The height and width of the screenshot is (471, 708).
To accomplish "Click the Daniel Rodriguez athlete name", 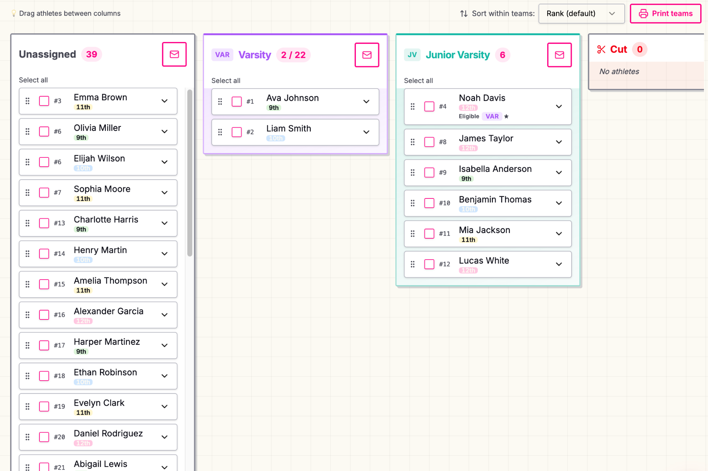I will (x=108, y=433).
